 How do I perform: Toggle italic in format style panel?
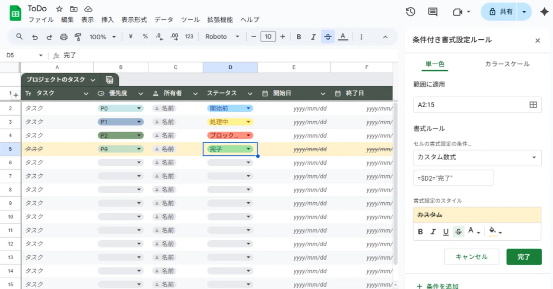[433, 232]
